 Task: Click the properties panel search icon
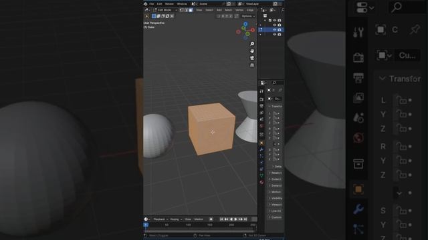pyautogui.click(x=274, y=83)
